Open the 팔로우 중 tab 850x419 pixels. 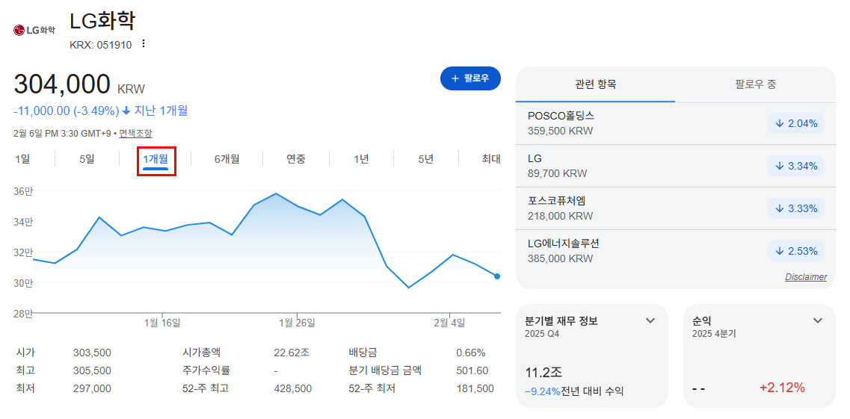click(756, 84)
